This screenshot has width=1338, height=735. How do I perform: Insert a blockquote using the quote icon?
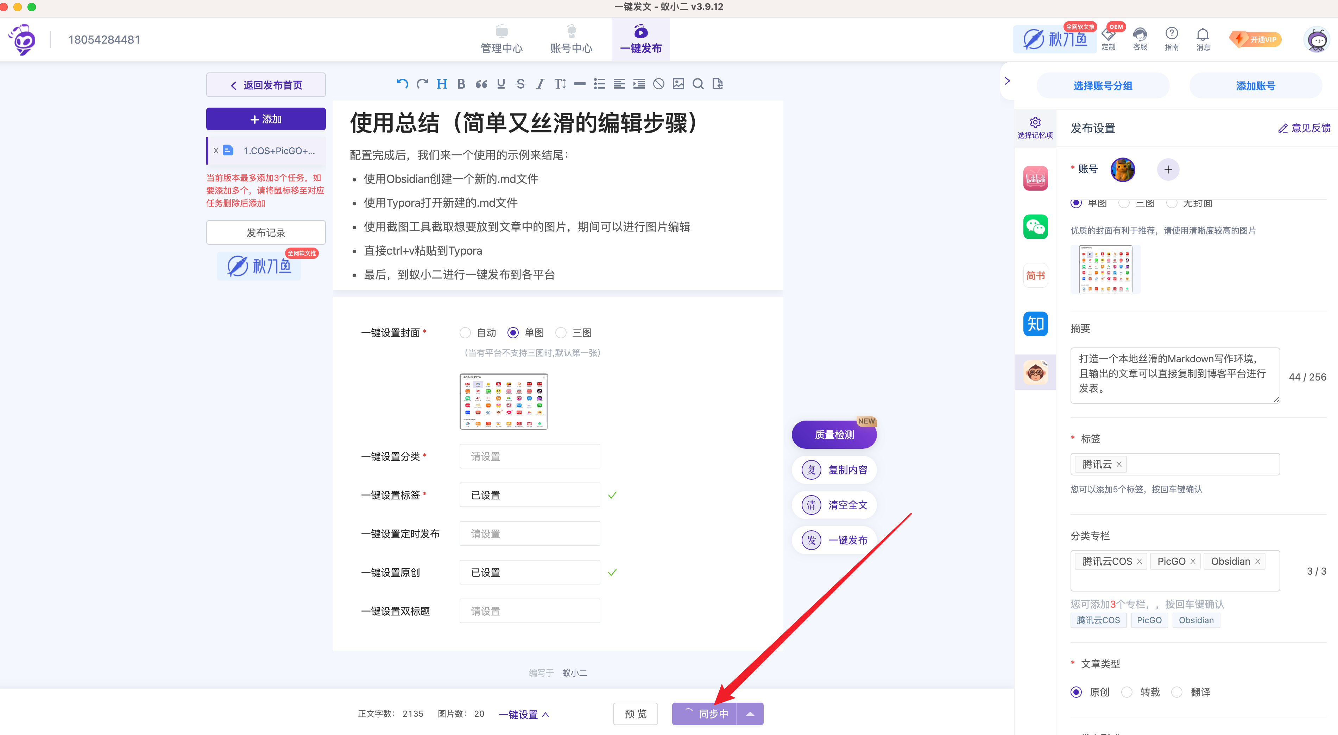pyautogui.click(x=481, y=84)
